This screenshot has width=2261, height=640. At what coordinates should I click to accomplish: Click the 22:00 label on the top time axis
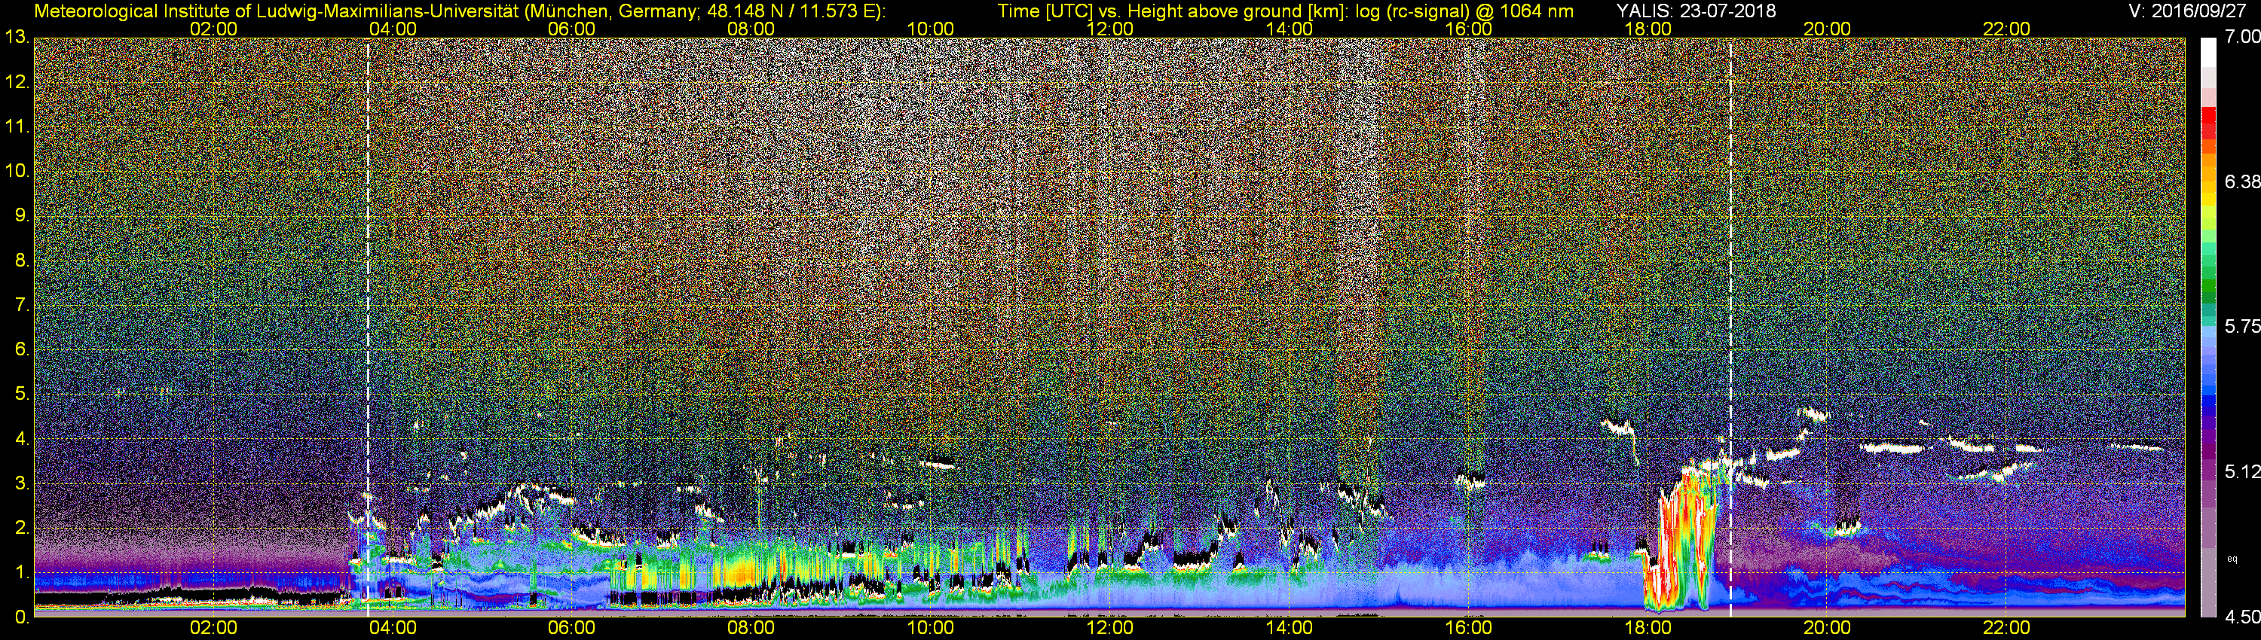click(x=2006, y=29)
